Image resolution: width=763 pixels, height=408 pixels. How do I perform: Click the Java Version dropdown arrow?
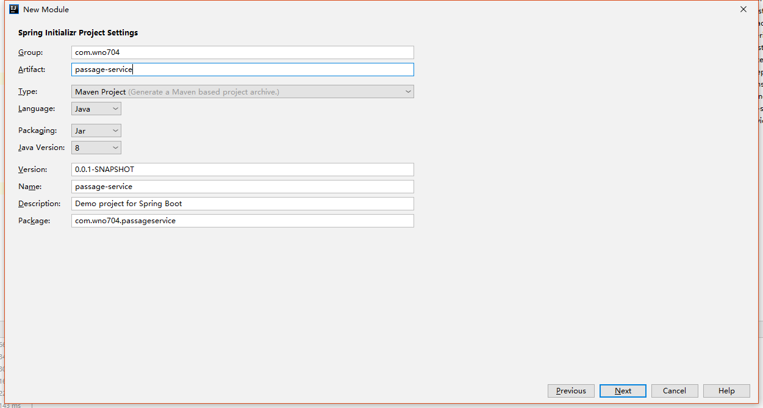point(115,148)
